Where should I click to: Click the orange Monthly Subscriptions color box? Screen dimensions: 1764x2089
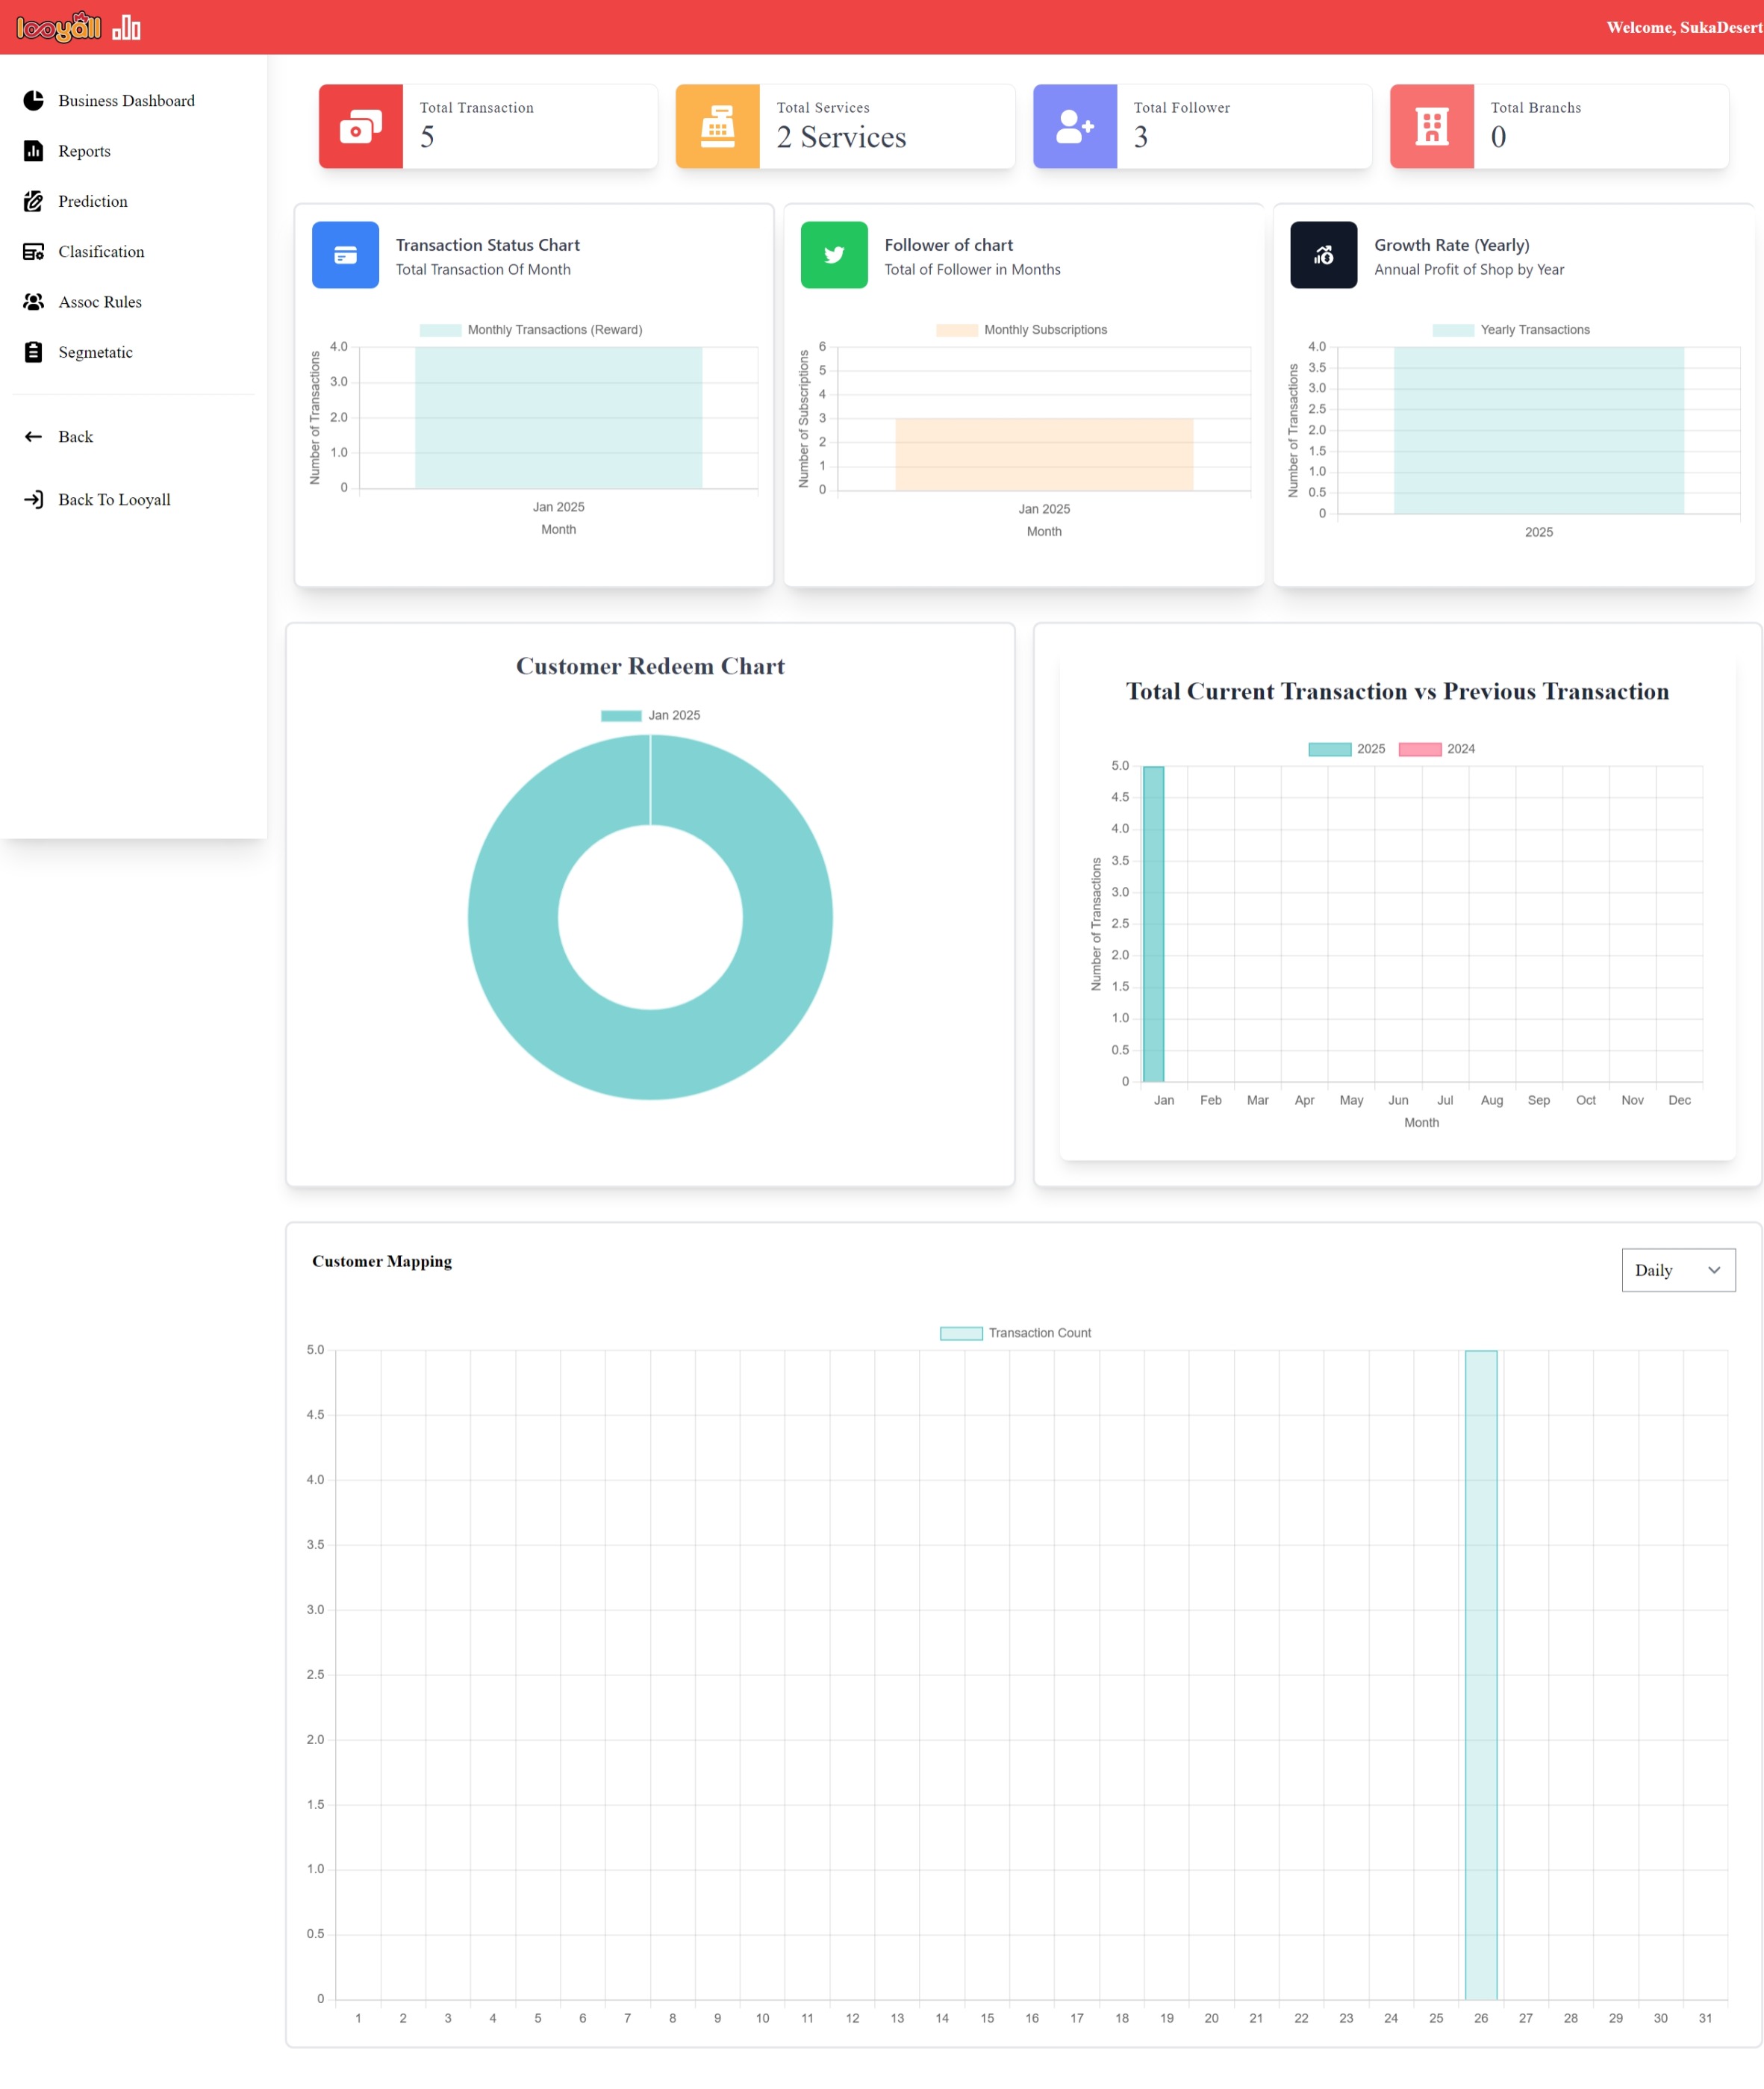tap(957, 330)
